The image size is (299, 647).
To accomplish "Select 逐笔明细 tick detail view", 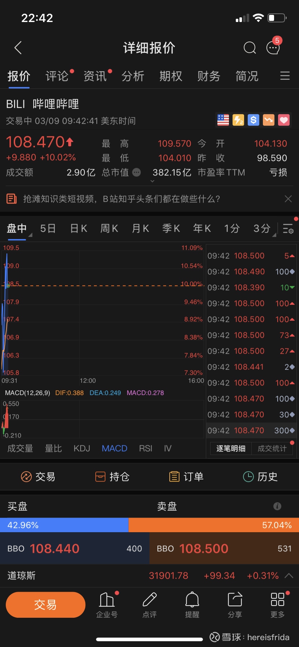I will [x=231, y=448].
